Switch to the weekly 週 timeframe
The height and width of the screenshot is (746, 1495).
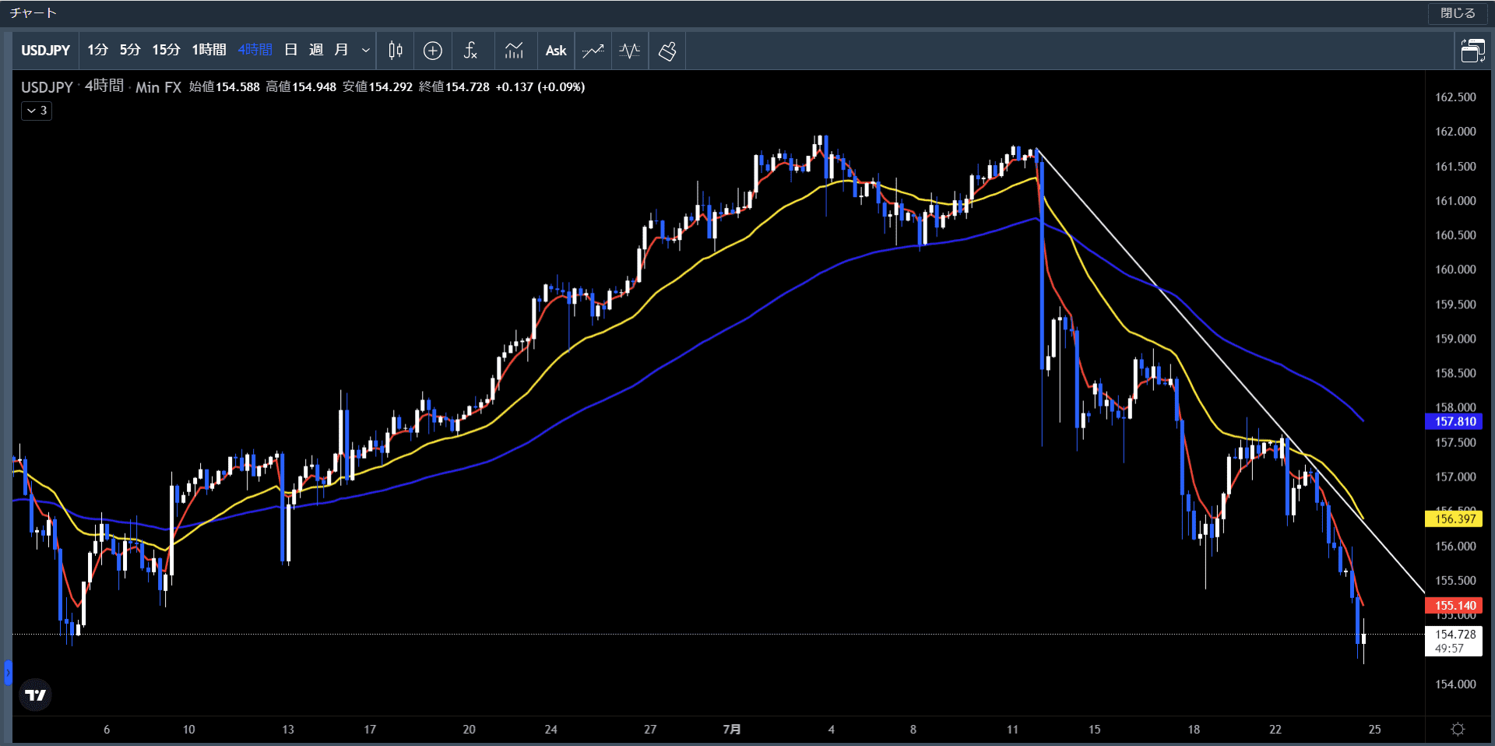[x=316, y=50]
